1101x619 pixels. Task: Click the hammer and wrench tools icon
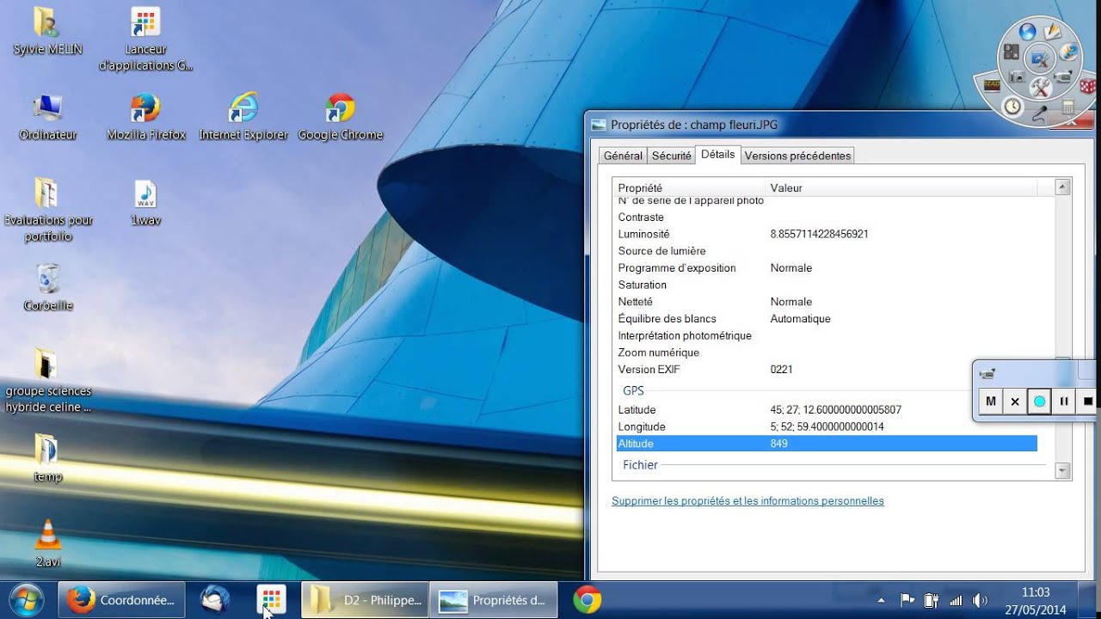coord(1041,87)
